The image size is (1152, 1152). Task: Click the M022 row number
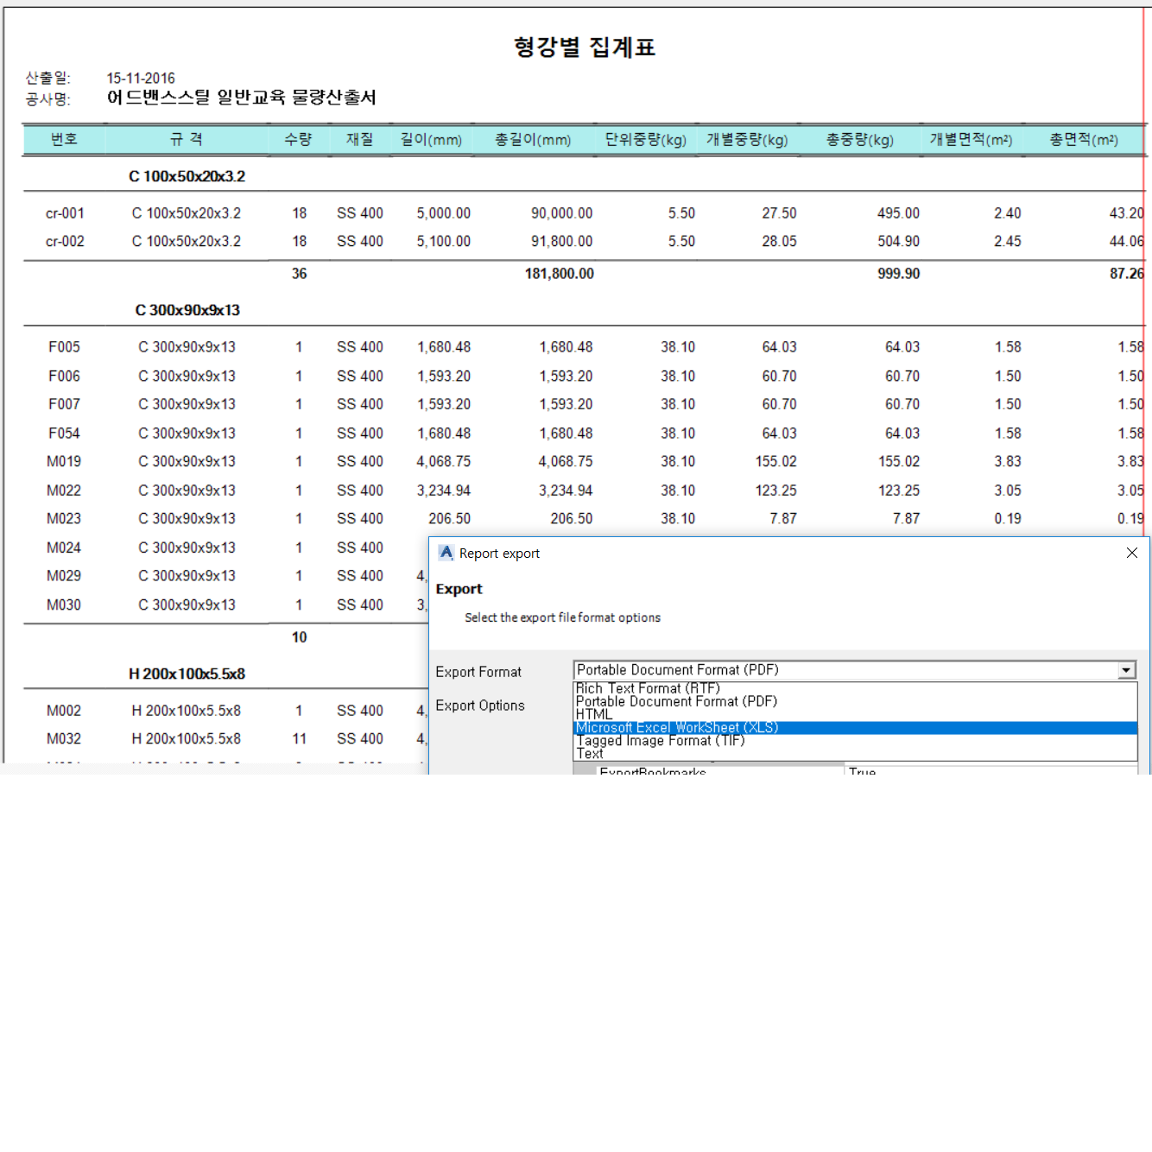click(64, 491)
